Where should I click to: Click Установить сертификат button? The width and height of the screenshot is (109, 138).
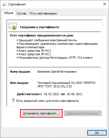tap(41, 113)
